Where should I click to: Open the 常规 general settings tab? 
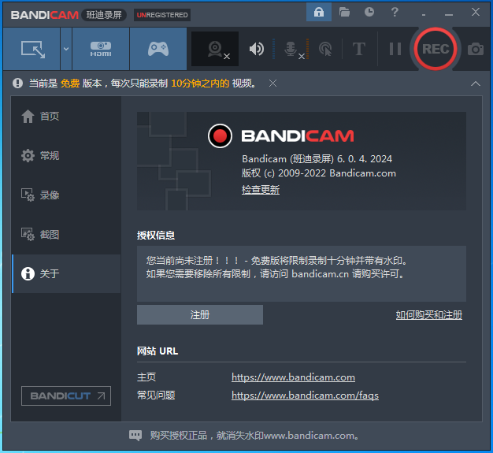[66, 155]
